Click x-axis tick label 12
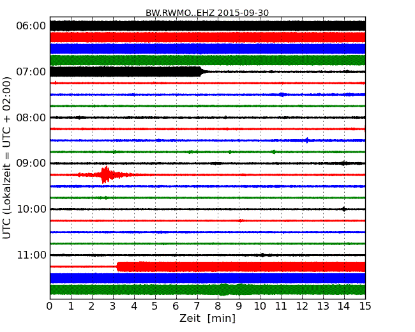This screenshot has height=332, width=415. coord(302,306)
